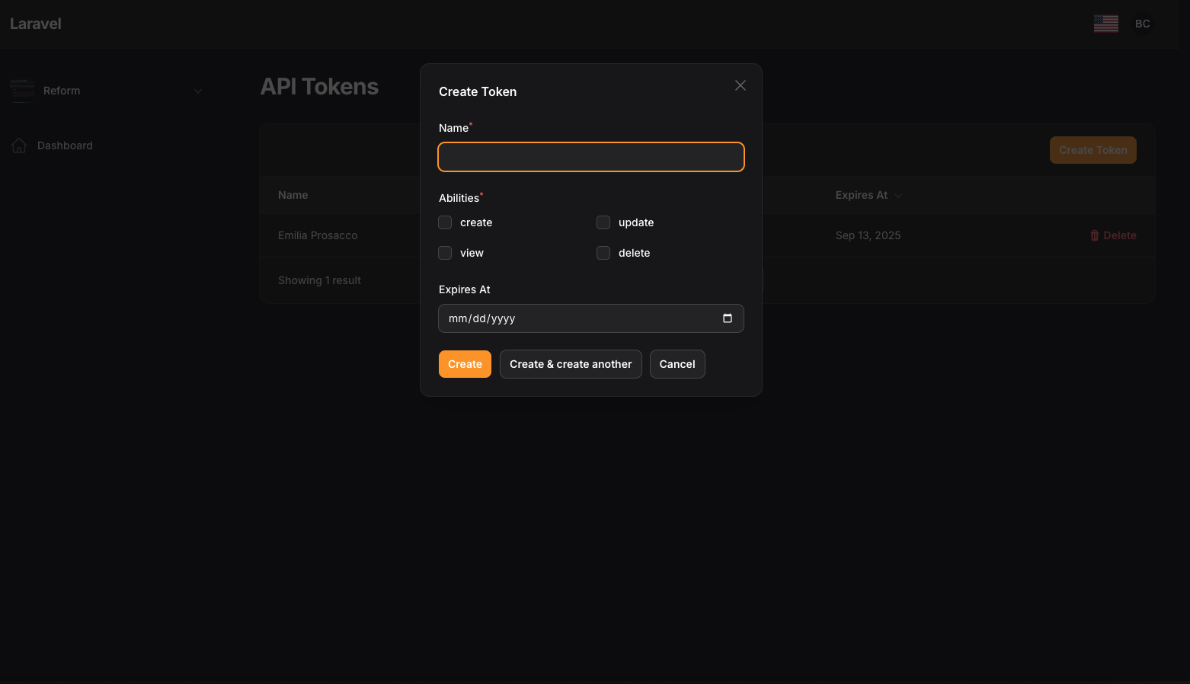Click the Create Token button in table header

click(x=1093, y=150)
